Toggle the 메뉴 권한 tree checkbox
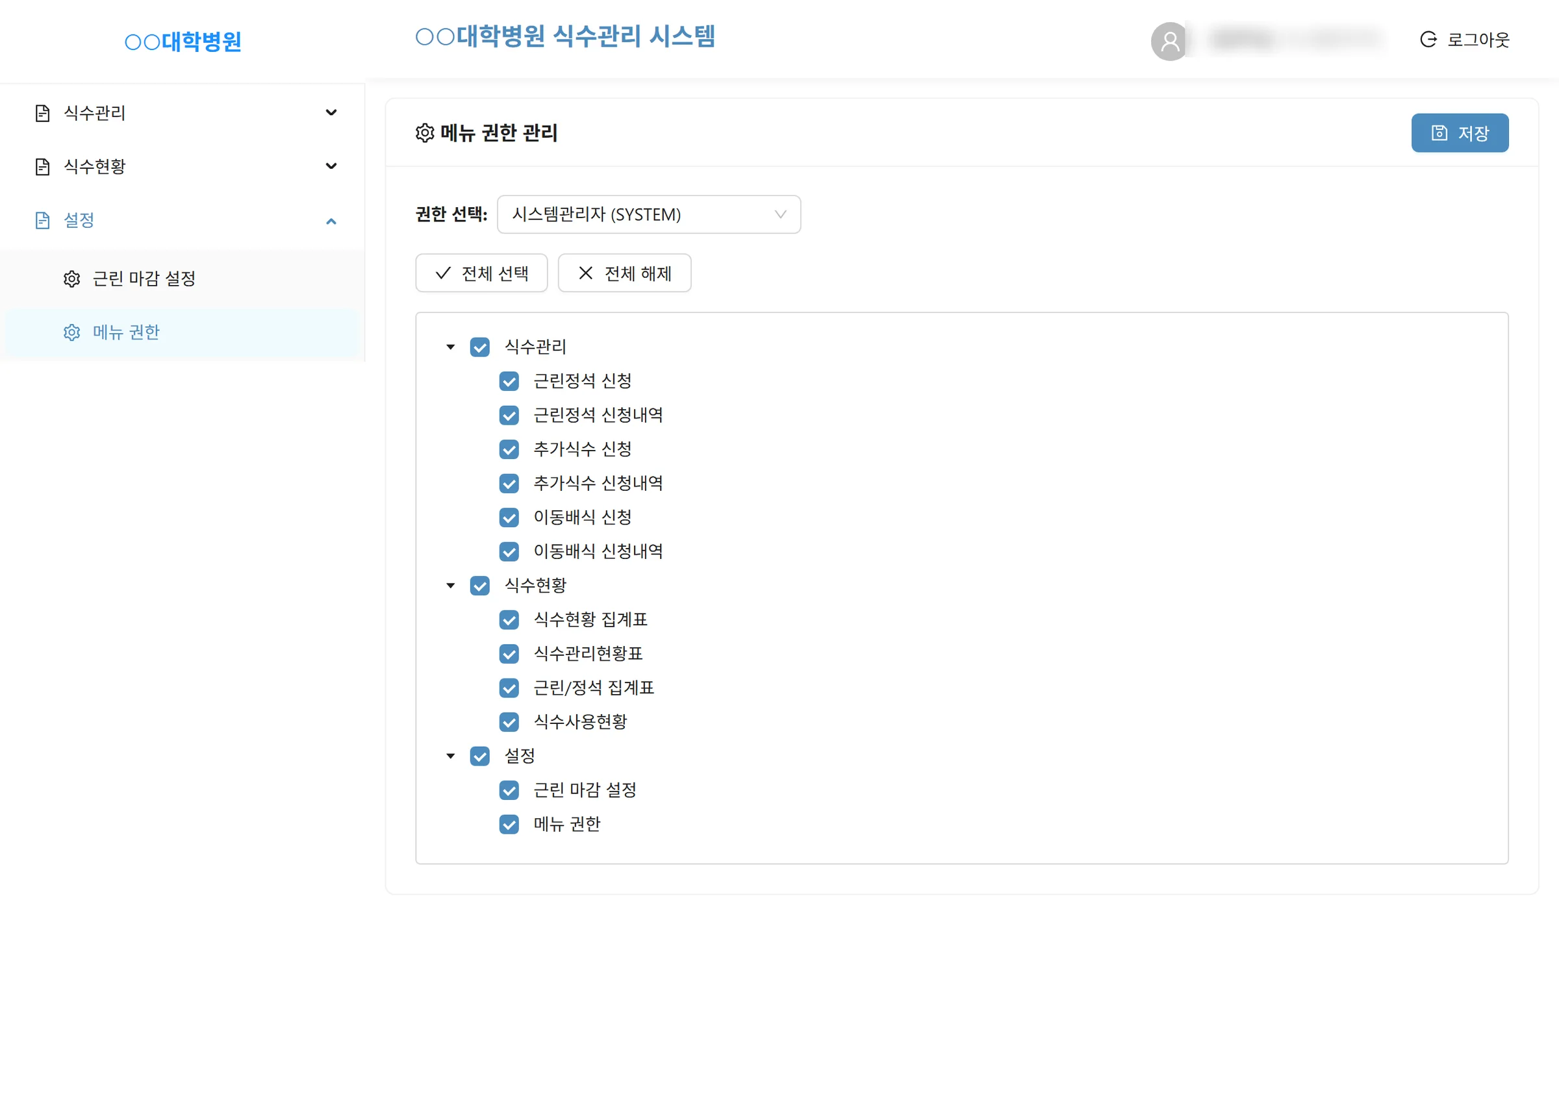Screen dimensions: 1559x1096 coord(509,825)
